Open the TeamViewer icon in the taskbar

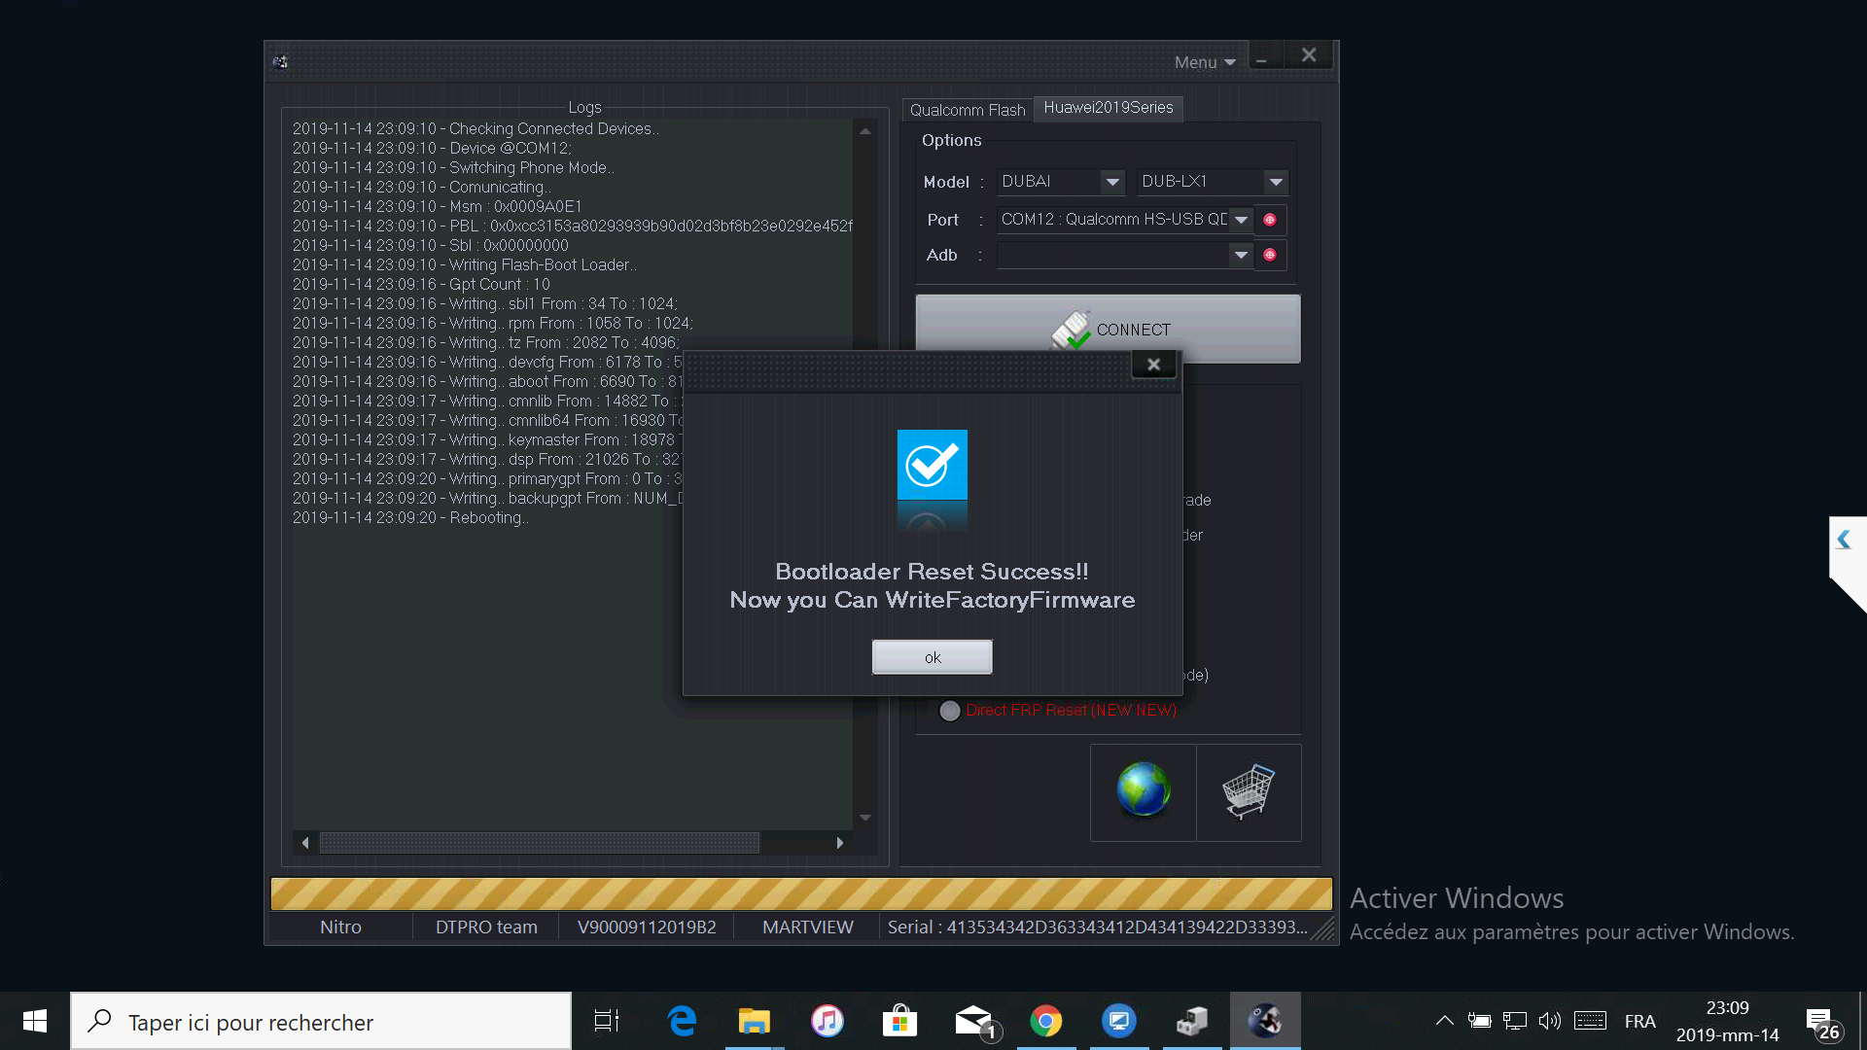coord(1119,1021)
